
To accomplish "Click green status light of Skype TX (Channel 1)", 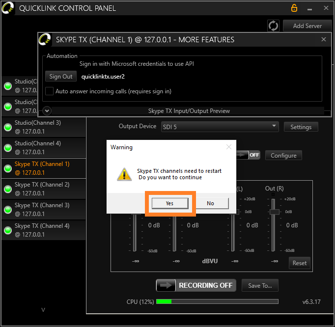I will 8,168.
